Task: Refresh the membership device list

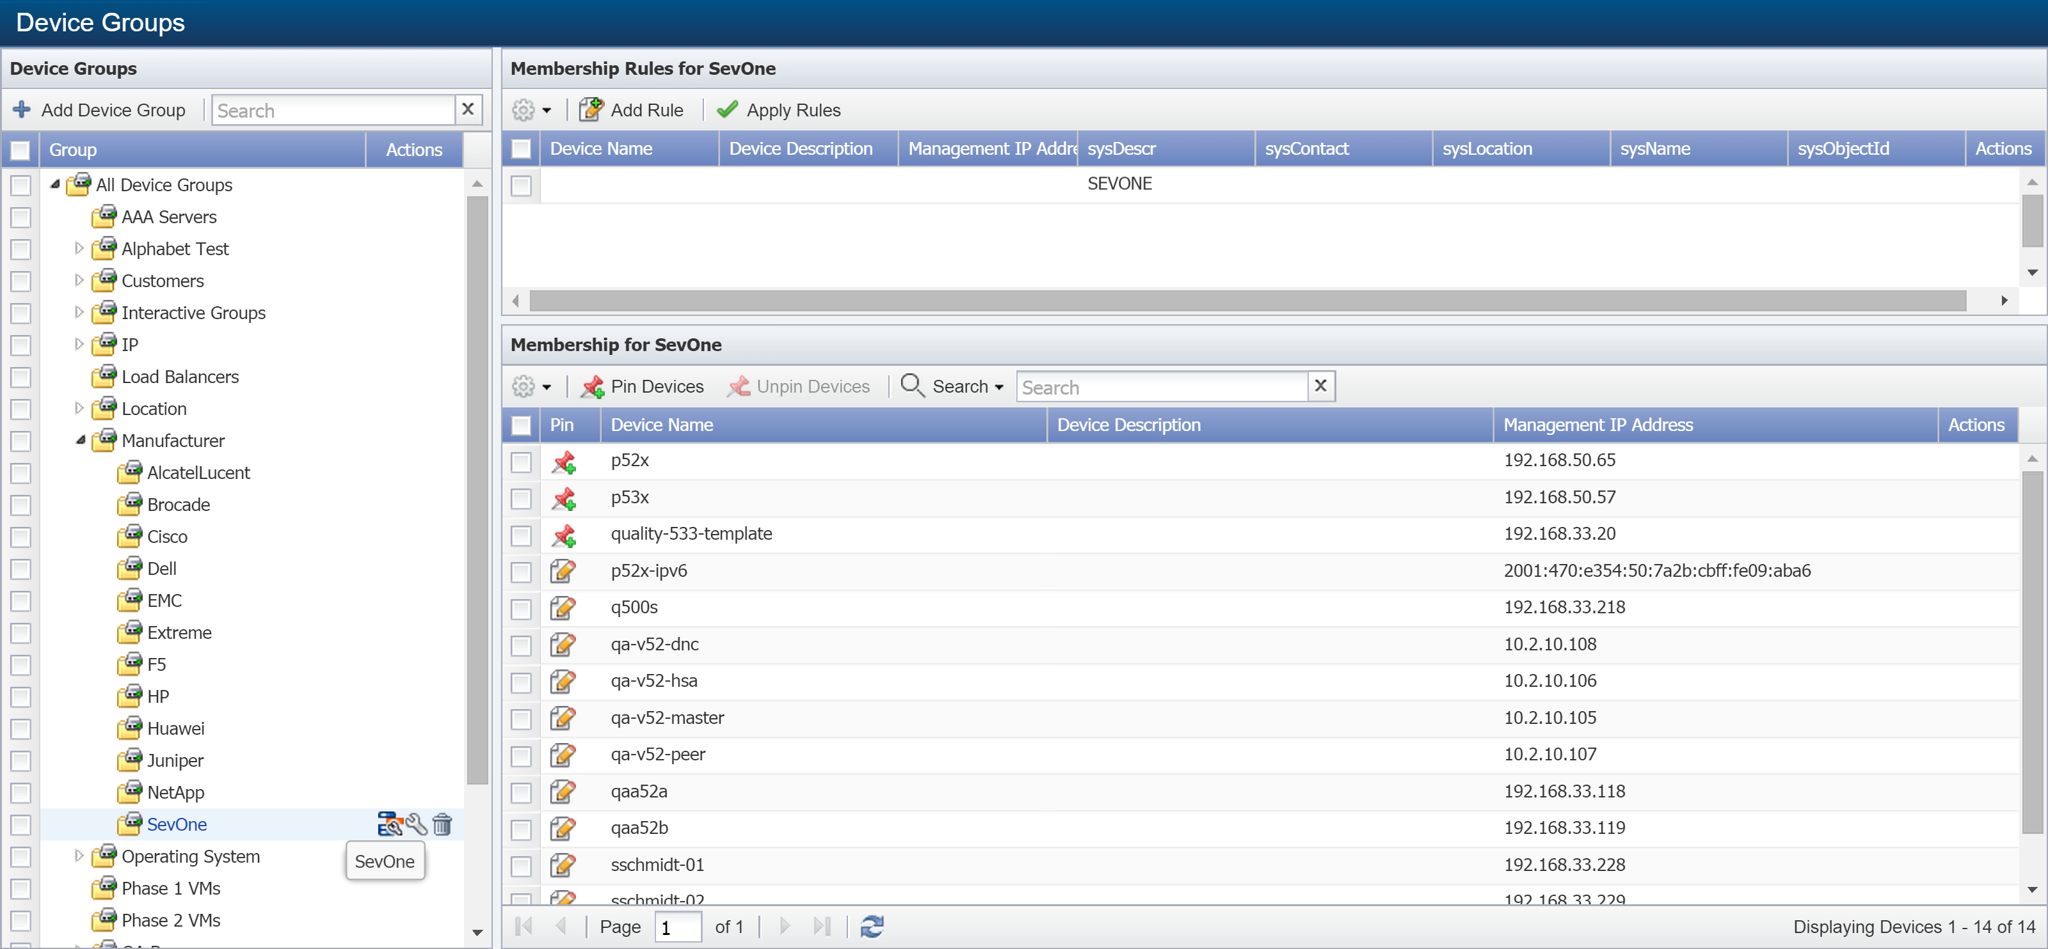Action: 872,927
